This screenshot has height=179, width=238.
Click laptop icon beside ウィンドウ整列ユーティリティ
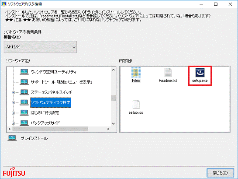click(x=24, y=72)
